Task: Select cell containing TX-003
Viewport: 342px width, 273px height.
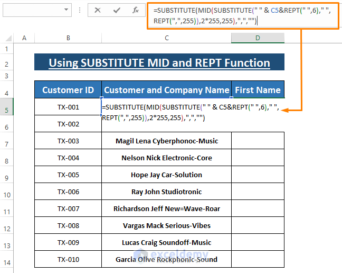Action: 68,141
